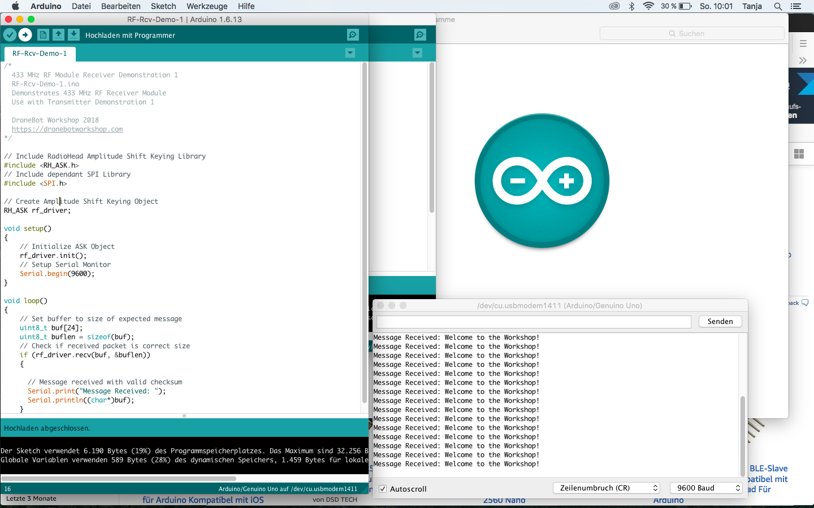Click the user name Tanja in menu bar
Viewport: 814px width, 508px height.
(x=752, y=6)
